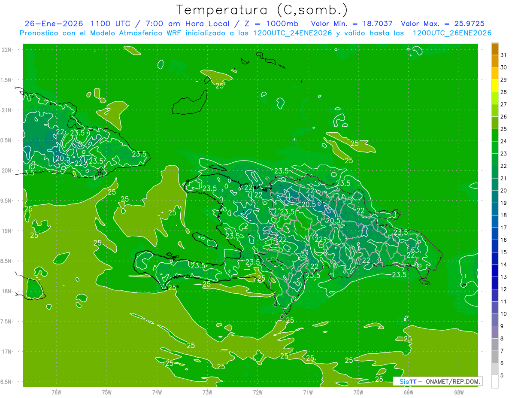Click the color bar label 31
Image resolution: width=515 pixels, height=398 pixels.
pyautogui.click(x=504, y=55)
